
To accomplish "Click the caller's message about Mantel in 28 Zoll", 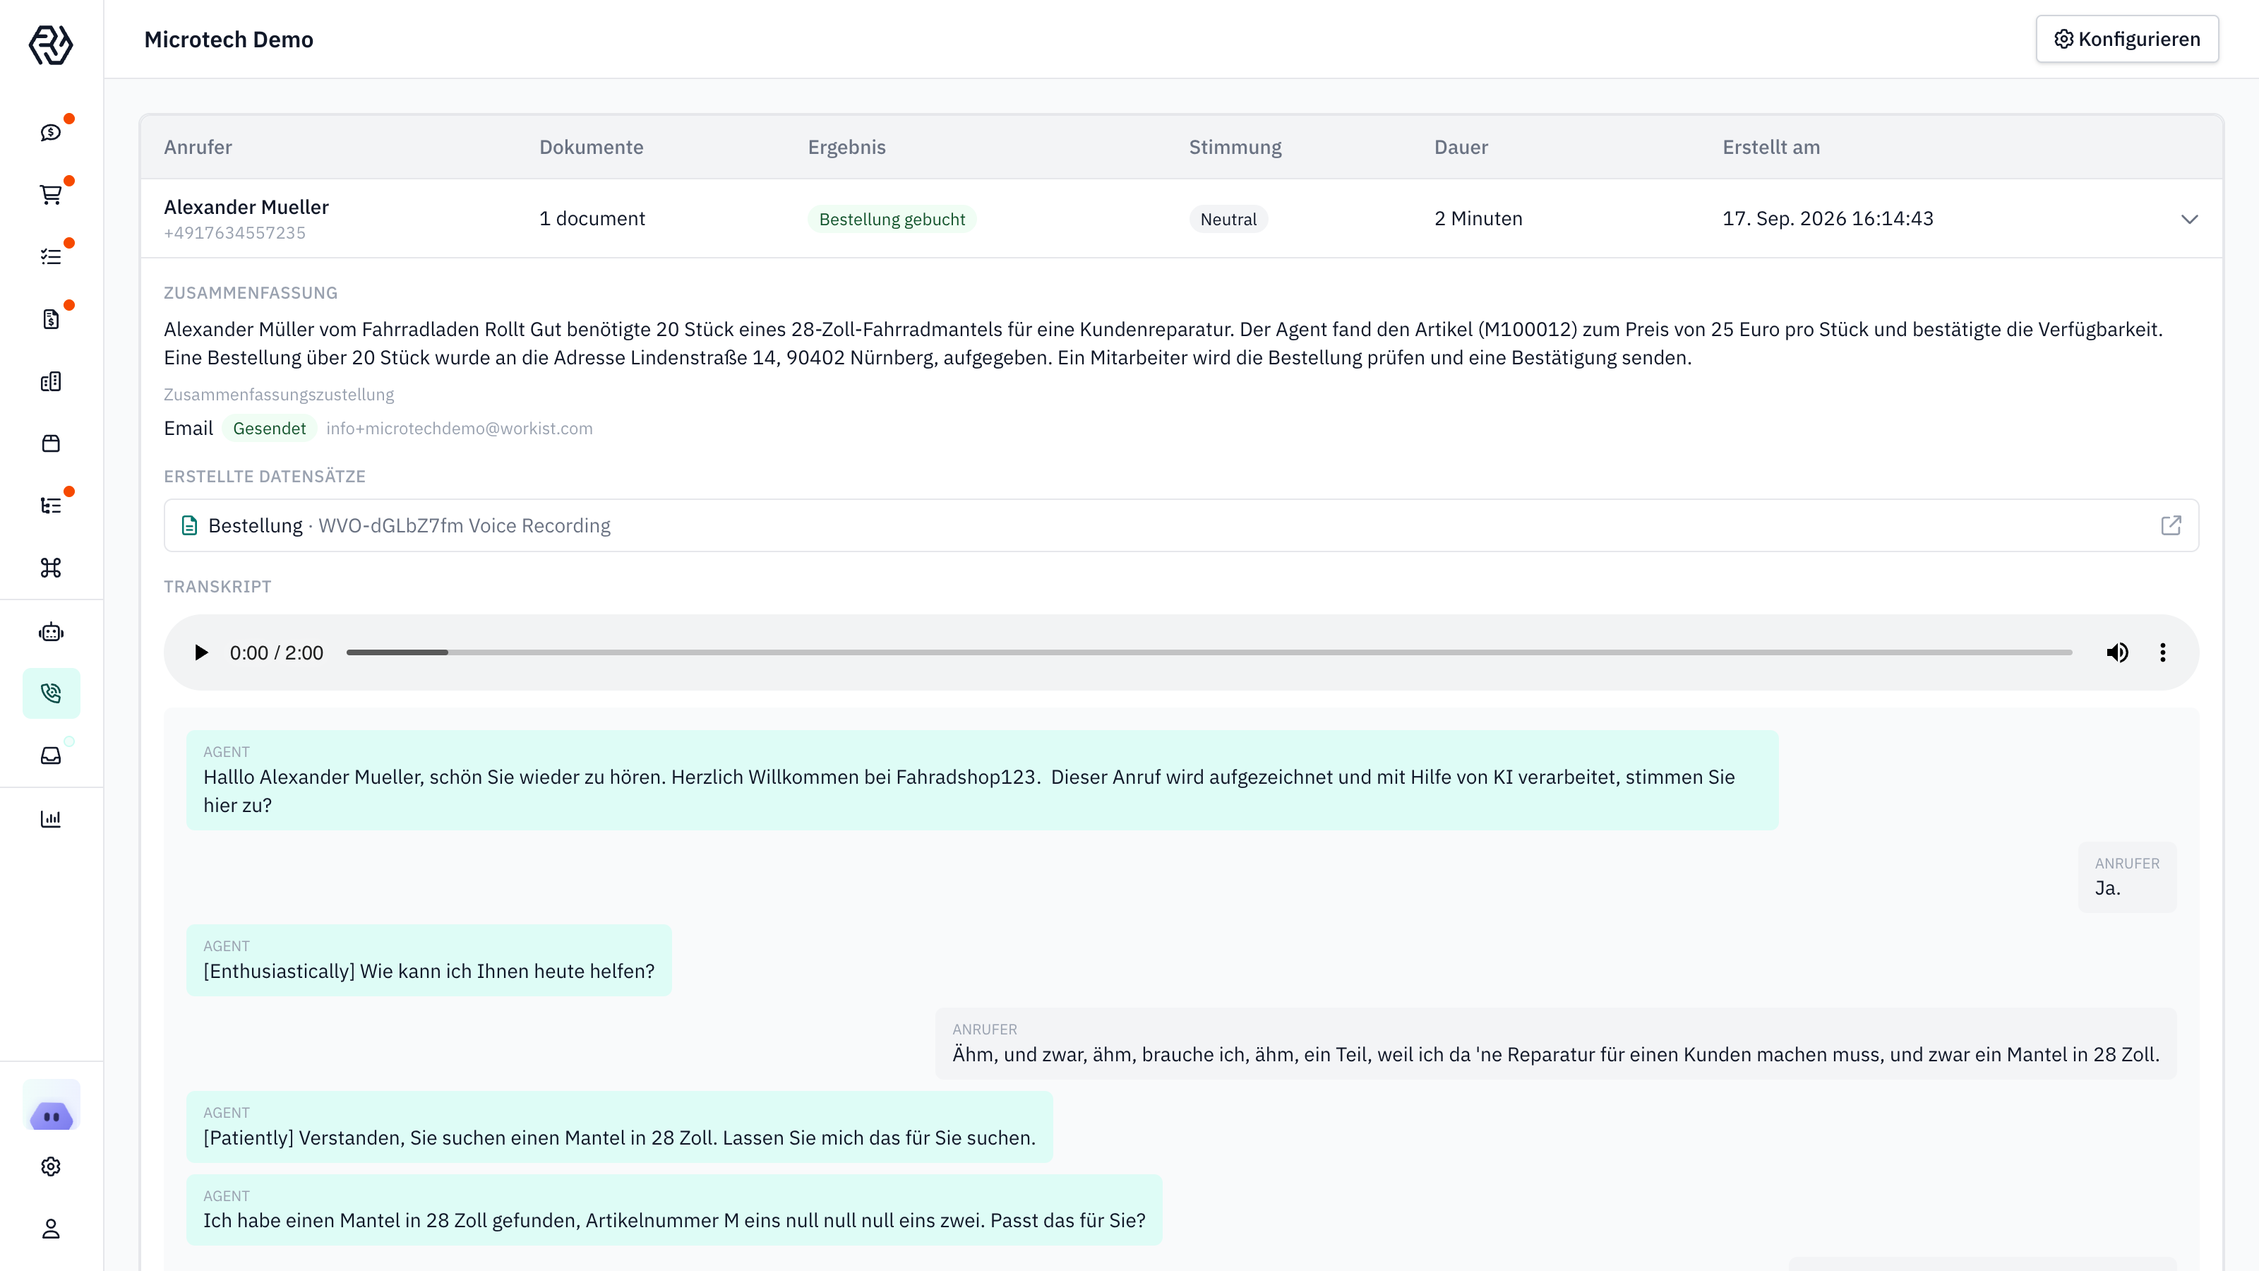I will tap(1556, 1043).
